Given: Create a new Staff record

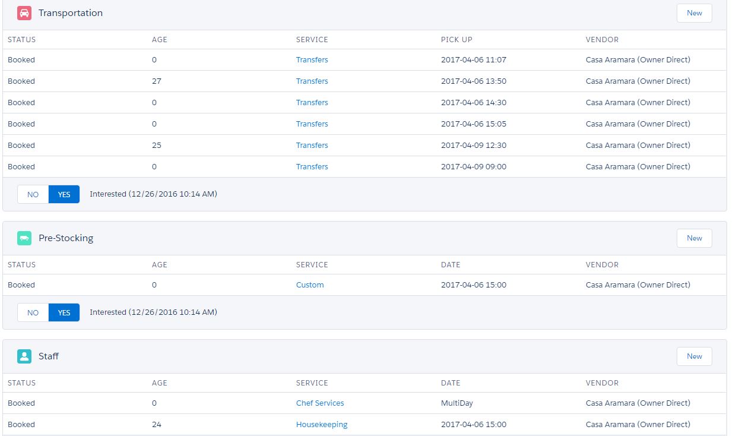Looking at the screenshot, I should coord(694,356).
